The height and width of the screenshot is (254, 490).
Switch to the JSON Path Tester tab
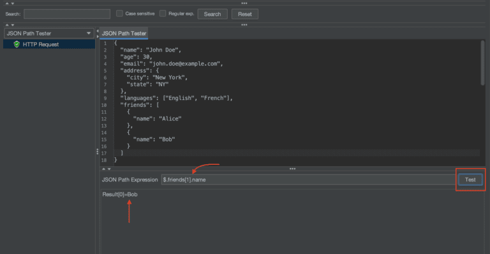124,33
